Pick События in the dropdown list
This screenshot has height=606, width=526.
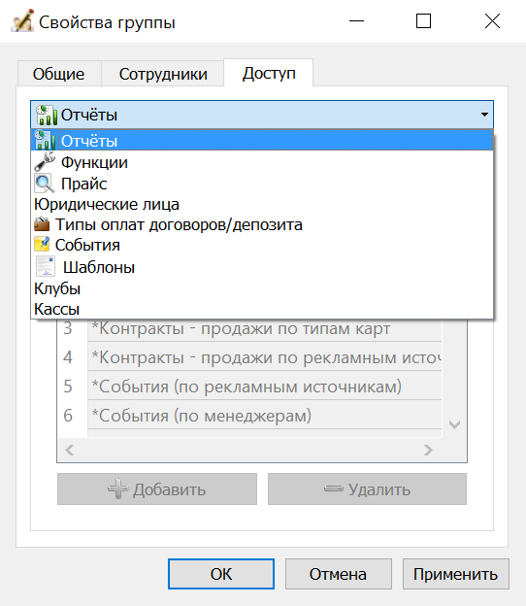click(x=262, y=245)
